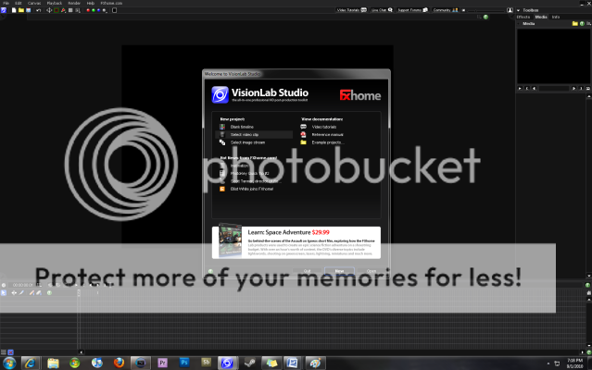Step back one frame in Media preview
592x370 pixels.
[x=534, y=88]
